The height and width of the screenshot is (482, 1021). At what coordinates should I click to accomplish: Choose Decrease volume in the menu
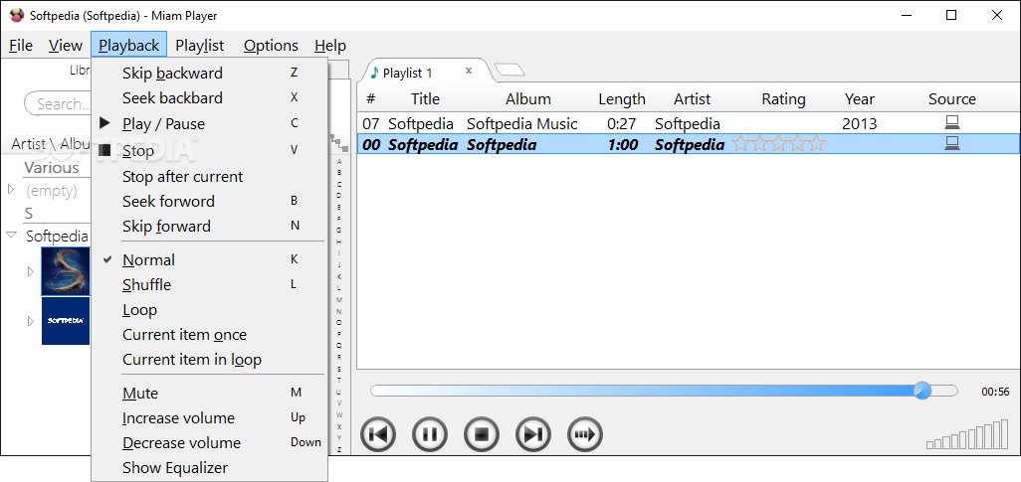click(x=208, y=442)
